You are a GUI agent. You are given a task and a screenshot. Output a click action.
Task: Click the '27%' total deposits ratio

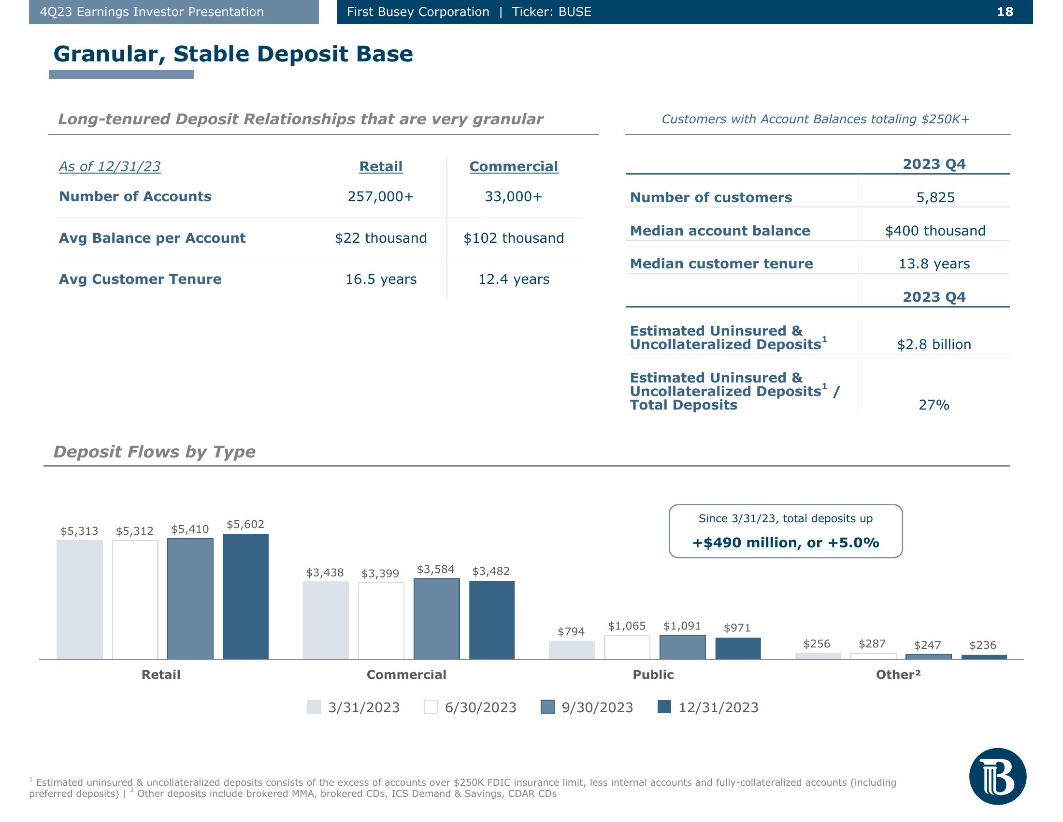tap(934, 405)
